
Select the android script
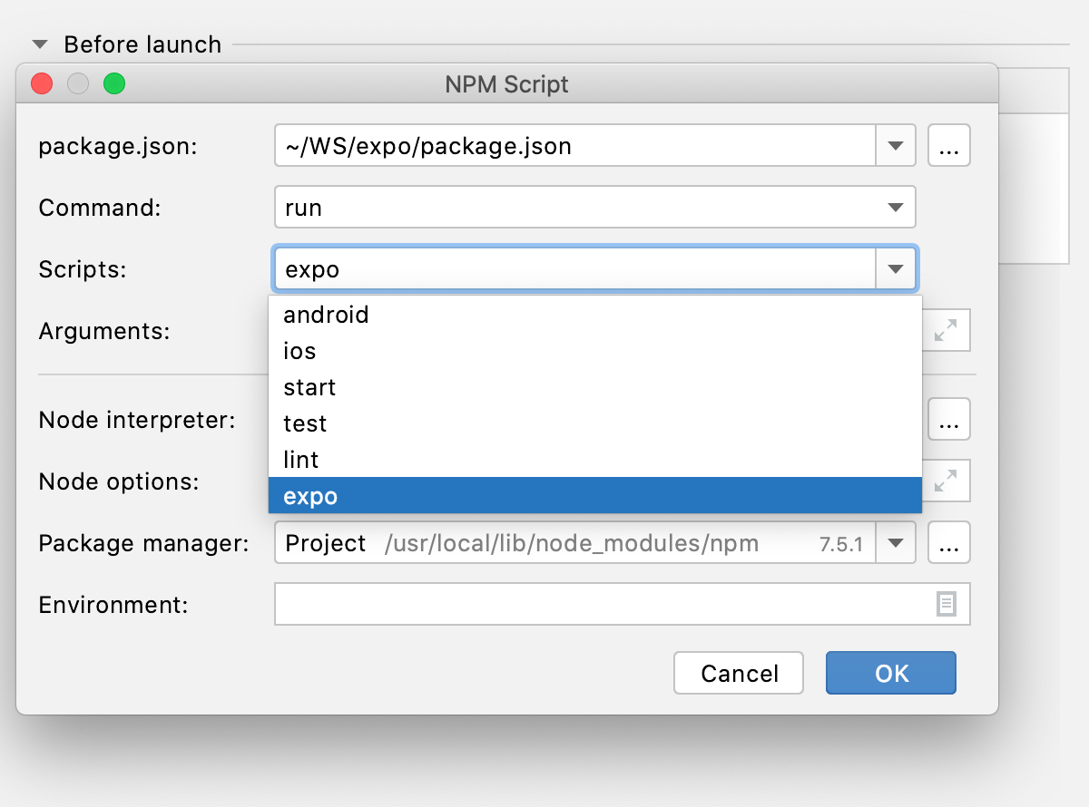click(326, 315)
